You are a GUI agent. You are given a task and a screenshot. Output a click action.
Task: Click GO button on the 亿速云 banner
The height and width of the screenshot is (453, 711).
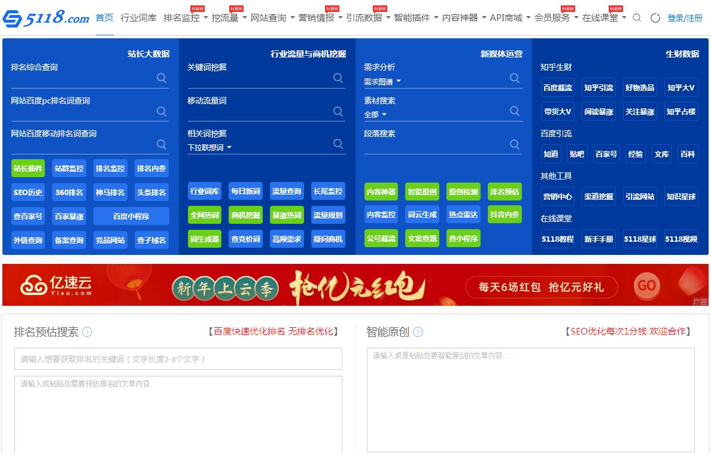pyautogui.click(x=647, y=285)
